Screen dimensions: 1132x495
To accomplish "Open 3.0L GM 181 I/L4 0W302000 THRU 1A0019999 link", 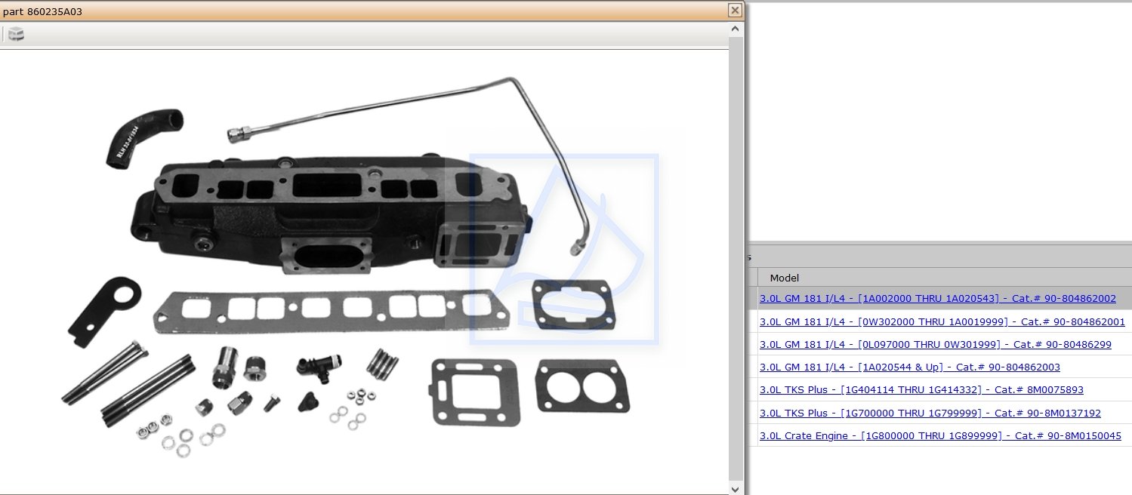I will [x=942, y=321].
